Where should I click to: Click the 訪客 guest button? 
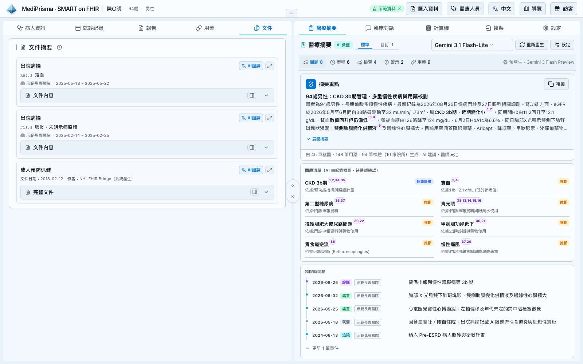564,9
